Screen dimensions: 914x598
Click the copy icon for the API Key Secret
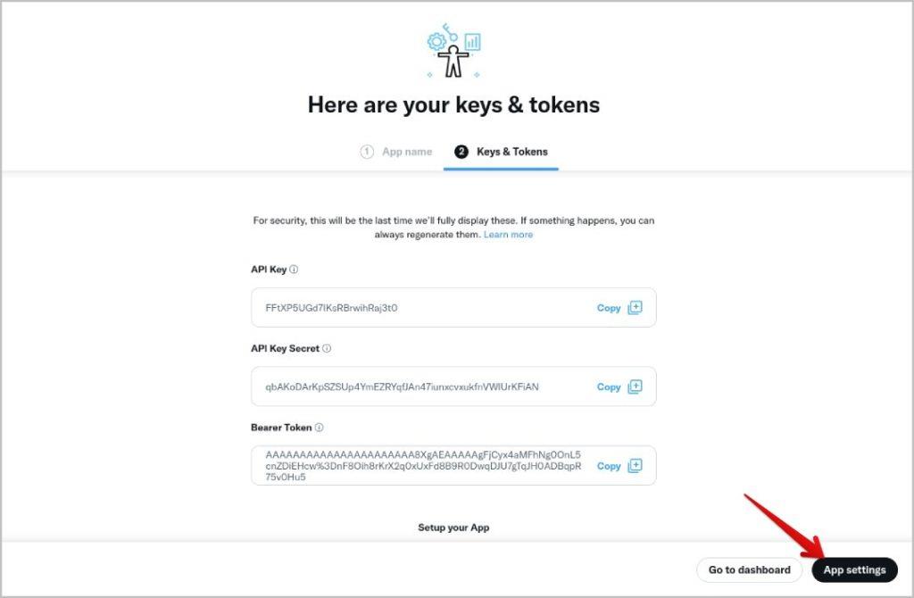[x=635, y=387]
